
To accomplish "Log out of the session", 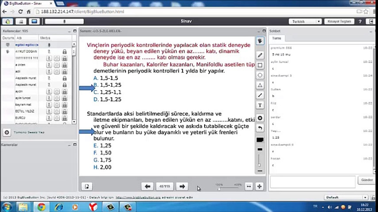I will pyautogui.click(x=371, y=21).
